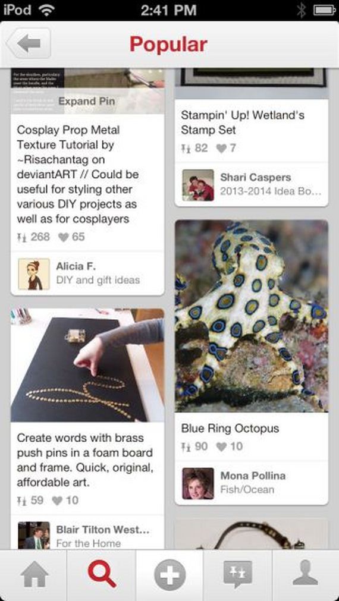This screenshot has width=339, height=601.
Task: Open Shari Caspers profile link
Action: click(255, 178)
